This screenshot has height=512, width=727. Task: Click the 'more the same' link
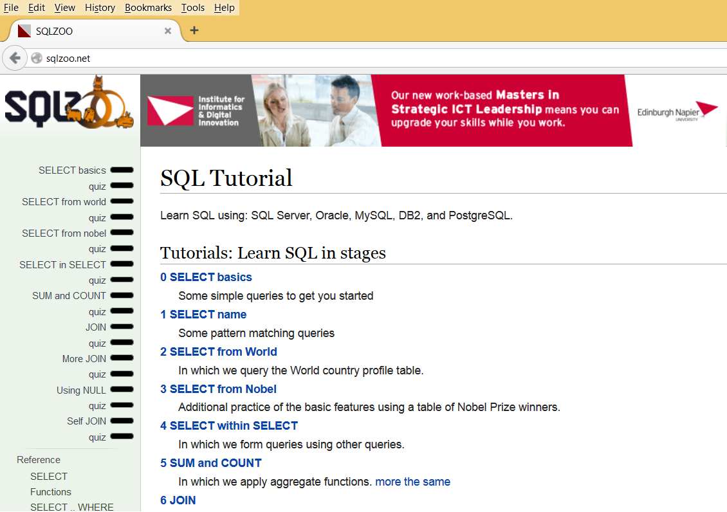click(x=412, y=481)
